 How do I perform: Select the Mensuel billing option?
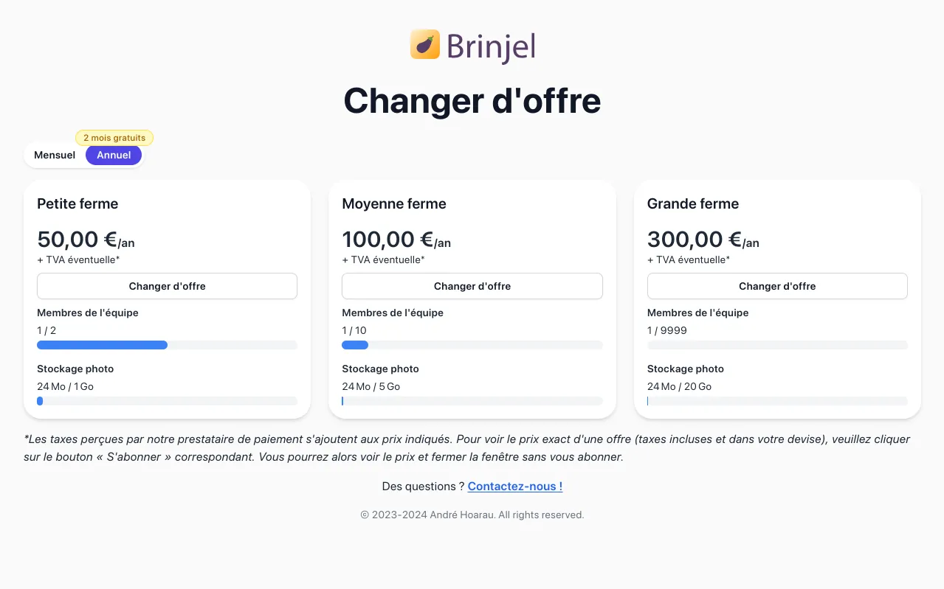[54, 155]
